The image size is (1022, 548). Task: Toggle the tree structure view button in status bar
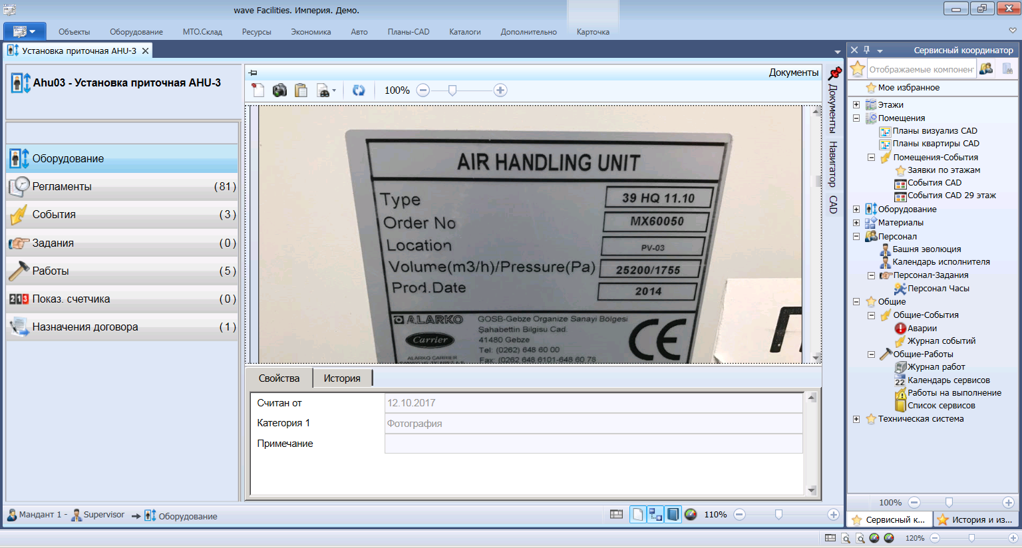(655, 514)
